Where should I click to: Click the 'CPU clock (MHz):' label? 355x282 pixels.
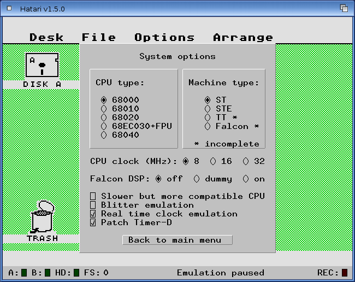pyautogui.click(x=134, y=161)
